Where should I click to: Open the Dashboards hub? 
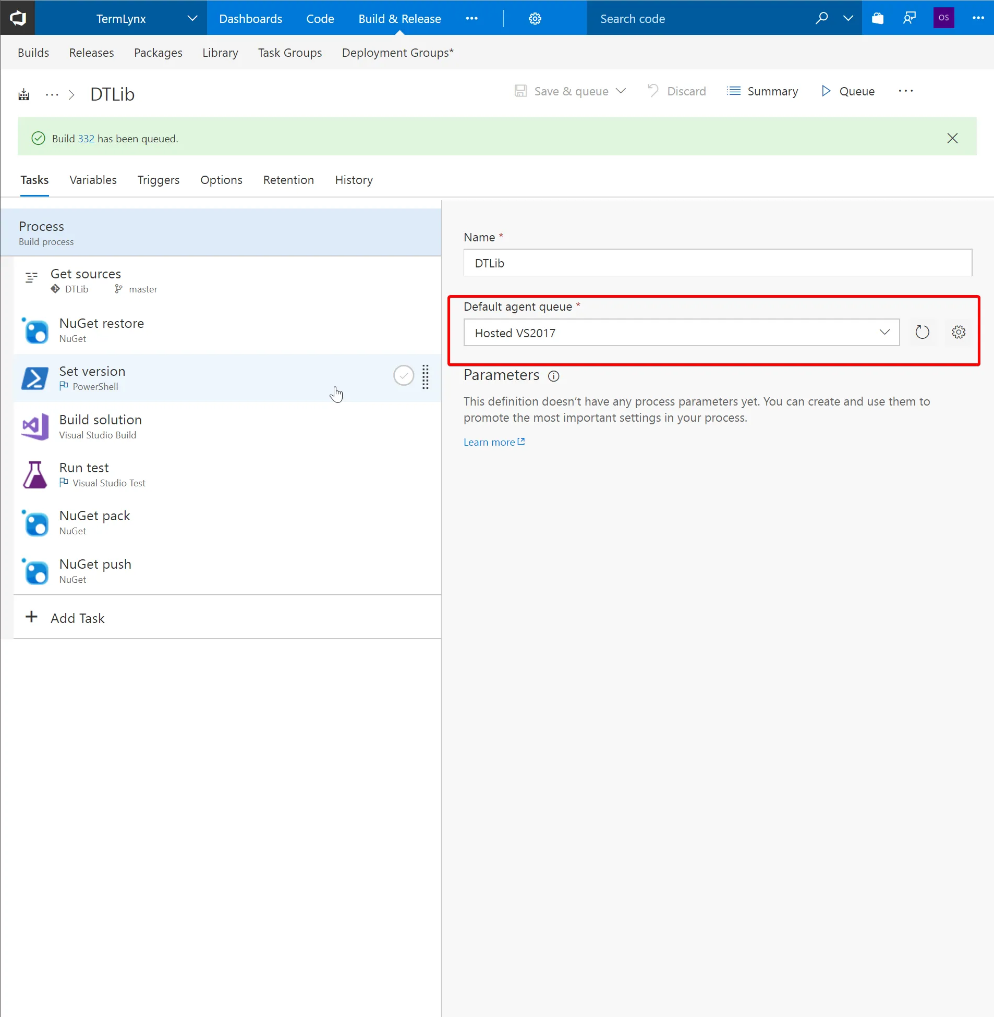click(251, 19)
